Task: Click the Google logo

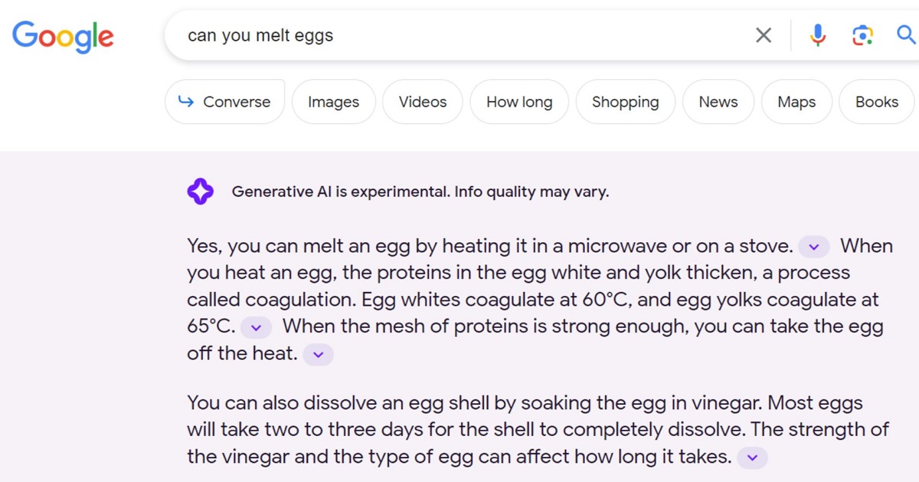Action: [x=63, y=36]
